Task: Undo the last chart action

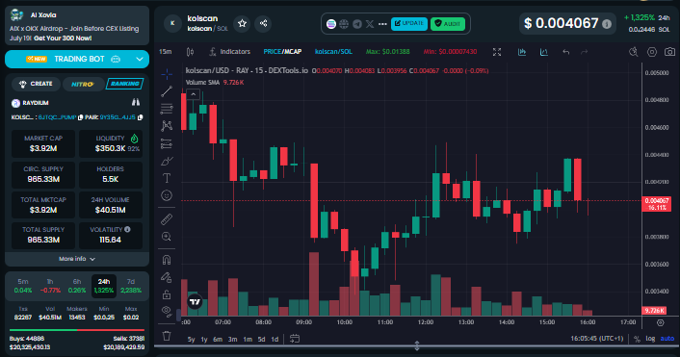Action: [x=566, y=52]
